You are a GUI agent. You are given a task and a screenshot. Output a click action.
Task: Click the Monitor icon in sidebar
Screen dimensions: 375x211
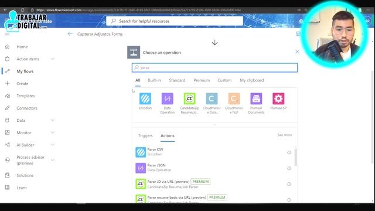pyautogui.click(x=8, y=132)
